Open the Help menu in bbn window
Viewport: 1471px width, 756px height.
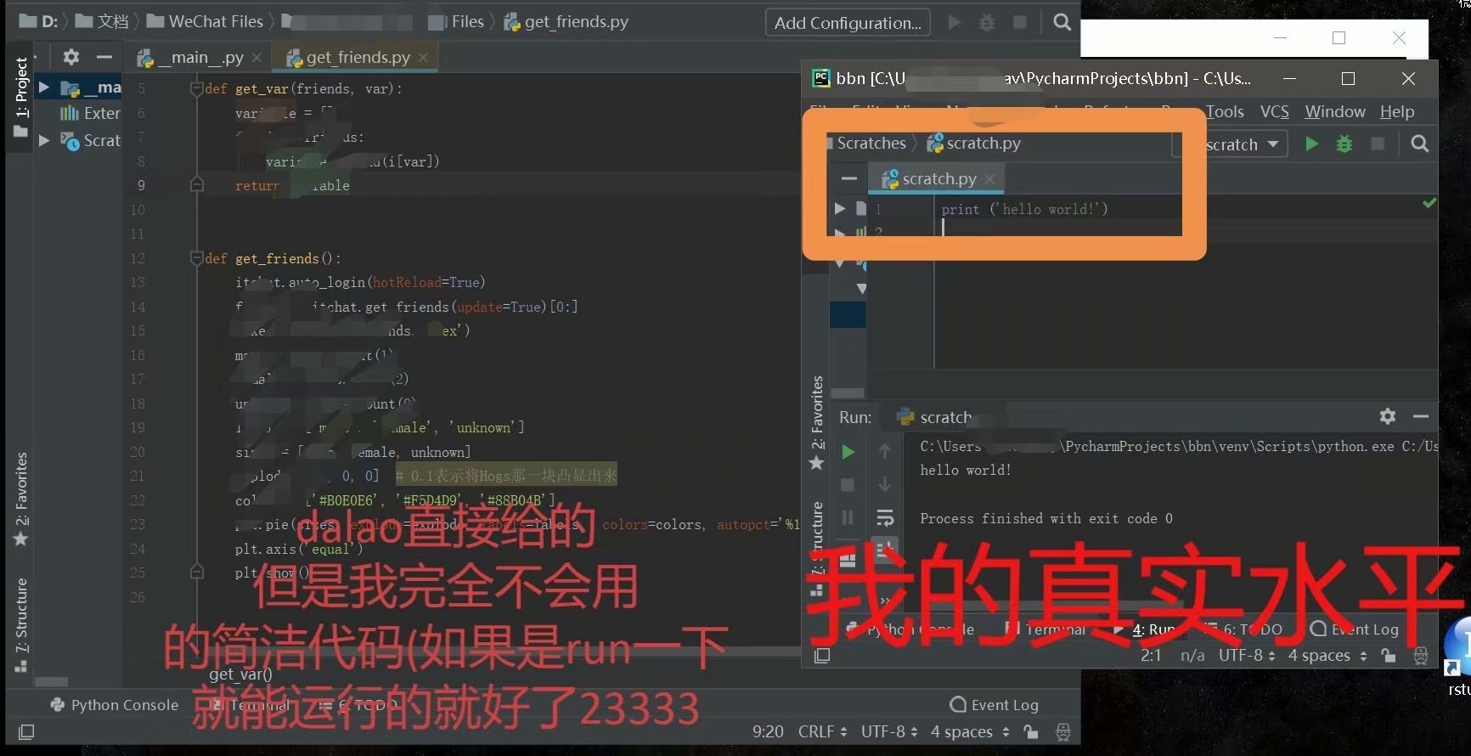[x=1397, y=111]
